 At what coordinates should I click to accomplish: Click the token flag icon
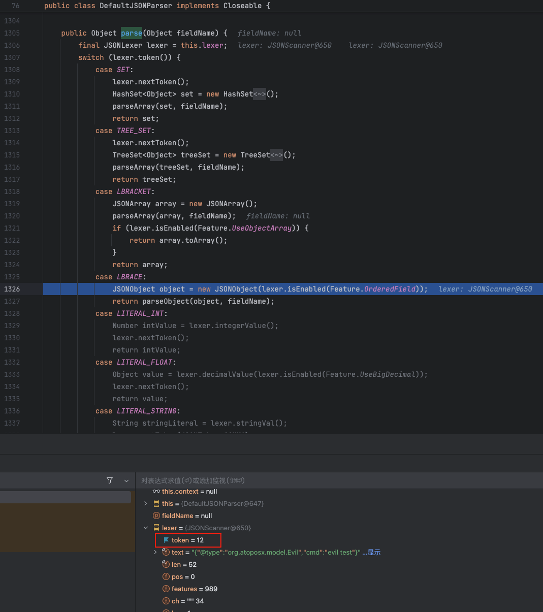[166, 540]
